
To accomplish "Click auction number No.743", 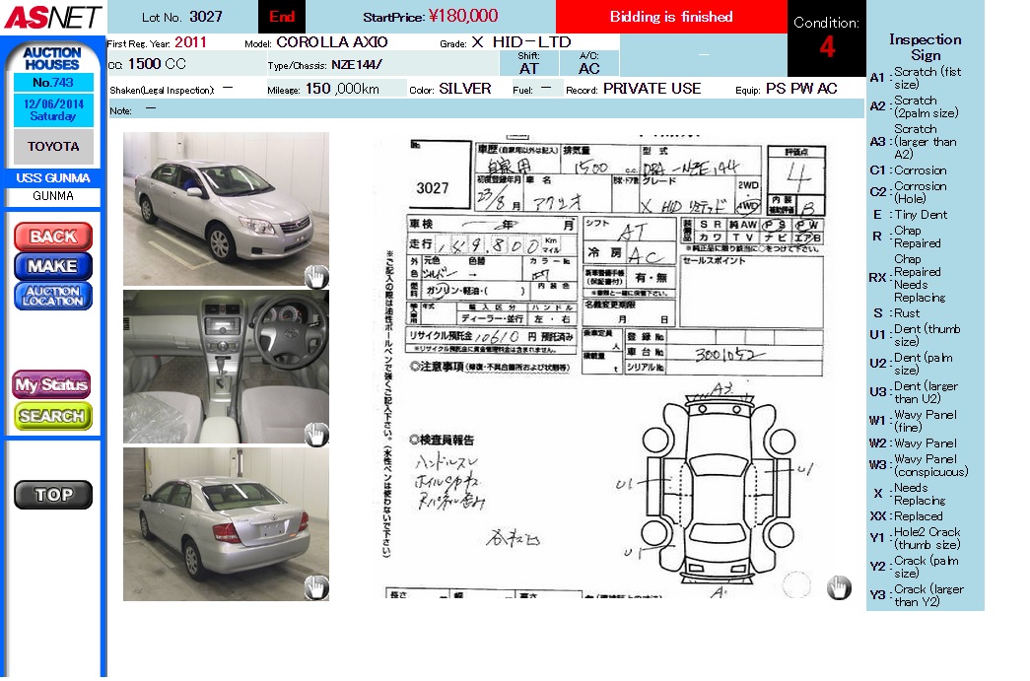I will pyautogui.click(x=53, y=83).
